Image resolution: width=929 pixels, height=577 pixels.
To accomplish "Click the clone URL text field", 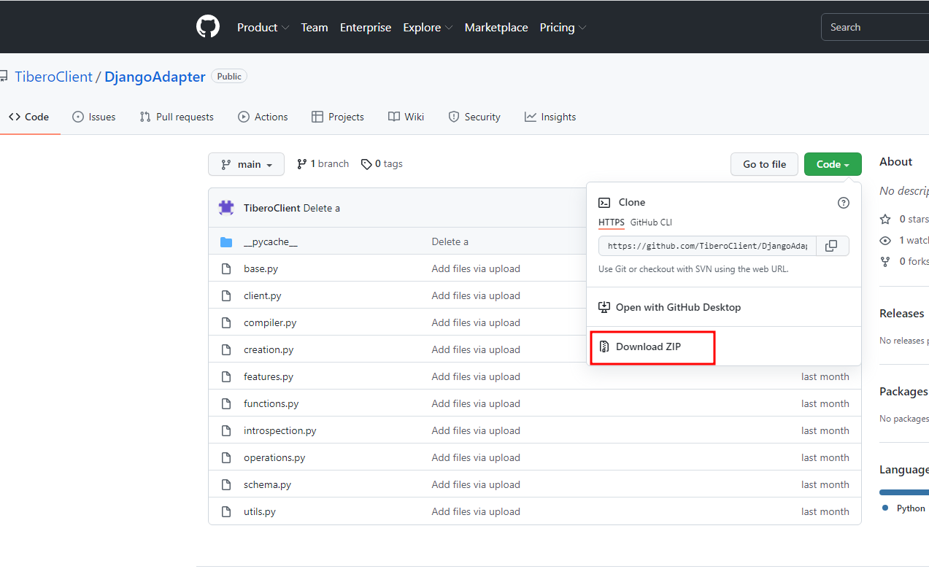I will point(707,246).
